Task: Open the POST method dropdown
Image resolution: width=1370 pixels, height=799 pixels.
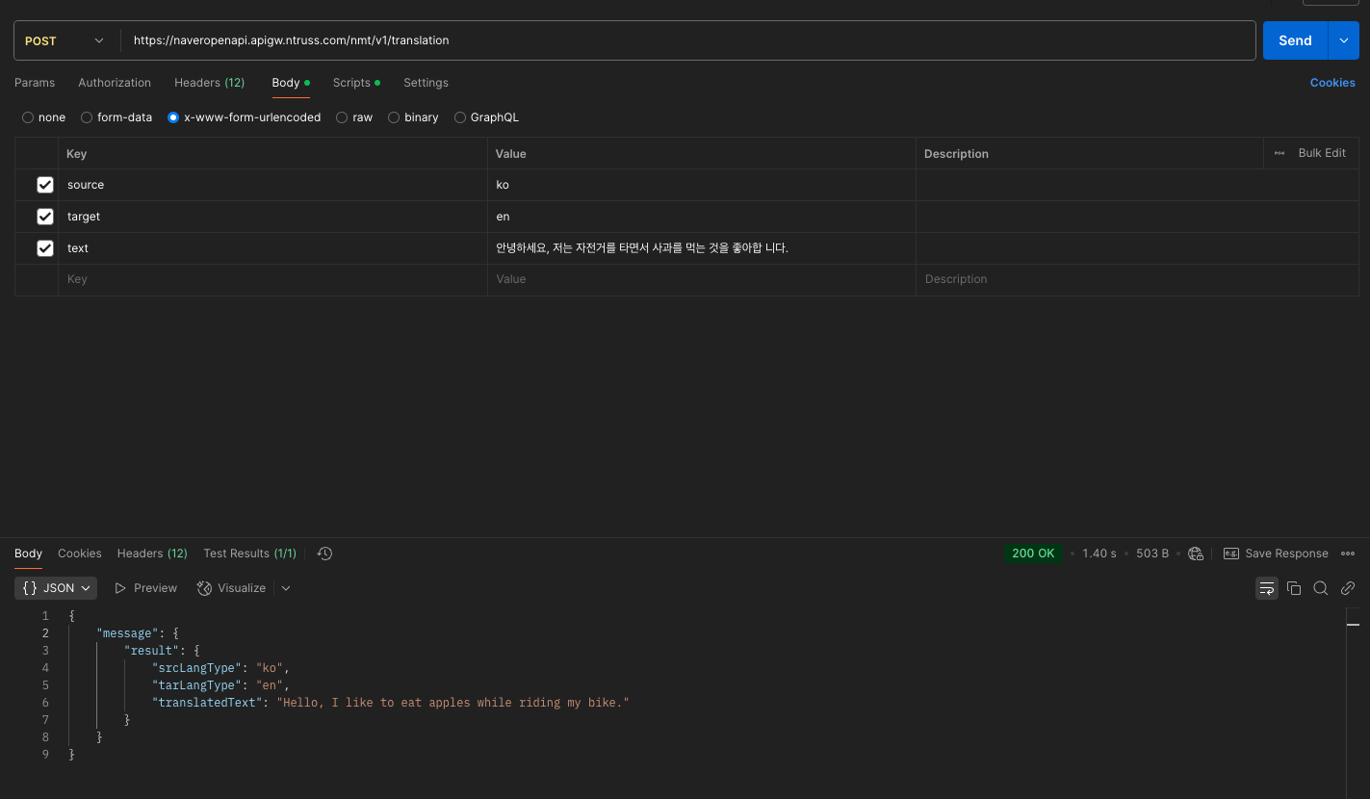Action: (65, 40)
